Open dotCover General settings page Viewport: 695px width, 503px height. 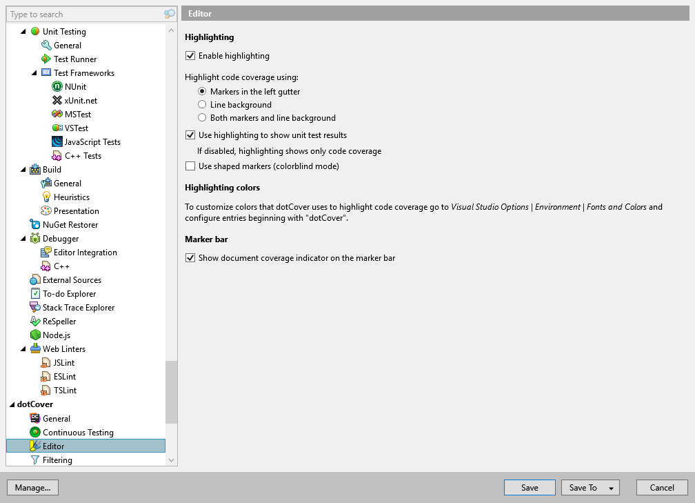[x=57, y=418]
